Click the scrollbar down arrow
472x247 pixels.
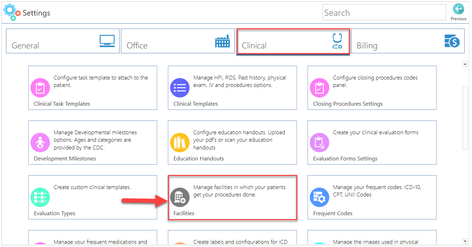click(465, 241)
